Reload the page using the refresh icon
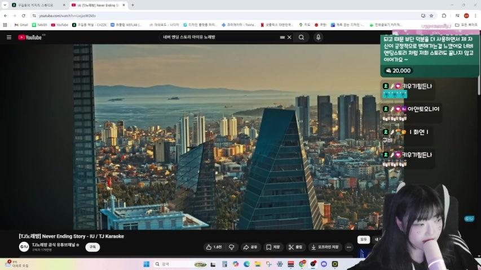This screenshot has height=270, width=481. pos(23,16)
